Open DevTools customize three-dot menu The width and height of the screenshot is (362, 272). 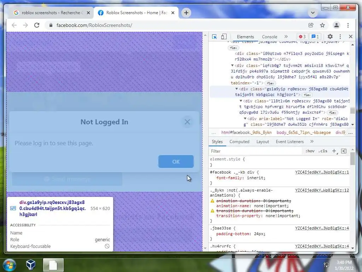(x=340, y=36)
